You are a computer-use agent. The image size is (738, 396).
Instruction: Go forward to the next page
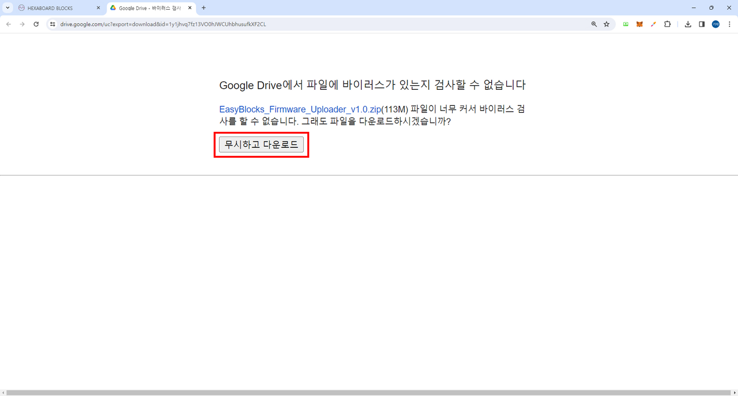[x=22, y=24]
